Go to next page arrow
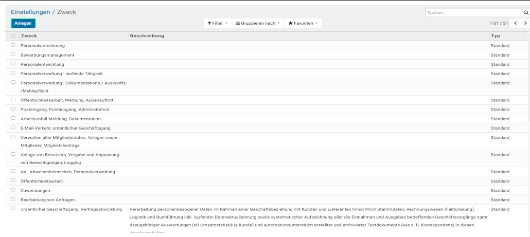Screen dimensions: 530x237 525,23
